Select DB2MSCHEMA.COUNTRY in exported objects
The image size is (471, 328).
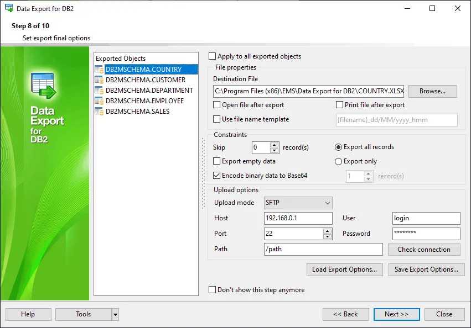(x=152, y=70)
